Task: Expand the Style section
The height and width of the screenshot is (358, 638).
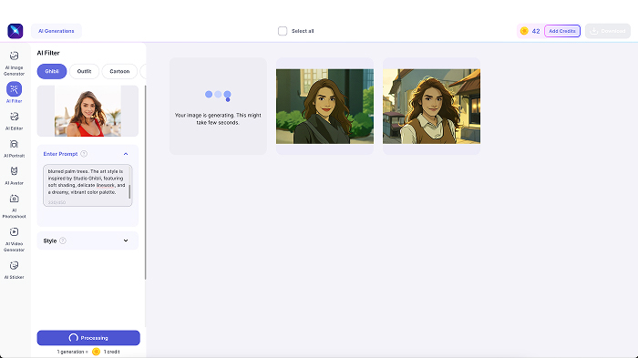Action: tap(126, 240)
